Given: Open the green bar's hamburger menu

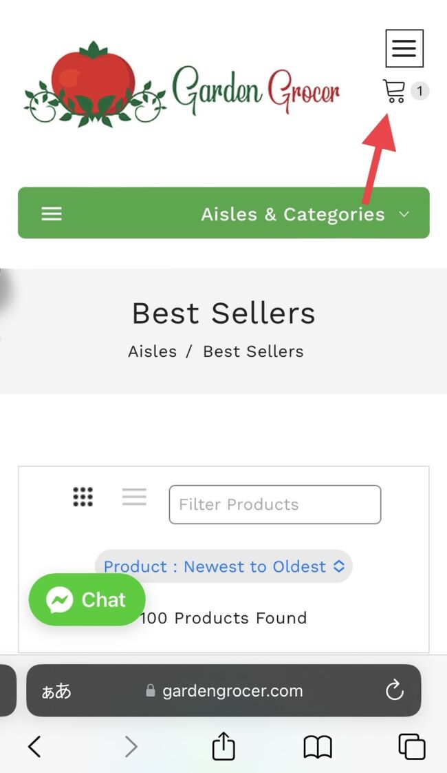Looking at the screenshot, I should pyautogui.click(x=52, y=214).
